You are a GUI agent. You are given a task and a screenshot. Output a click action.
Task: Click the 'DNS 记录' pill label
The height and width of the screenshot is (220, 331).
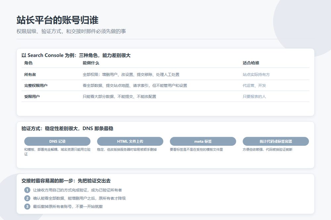coord(57,141)
